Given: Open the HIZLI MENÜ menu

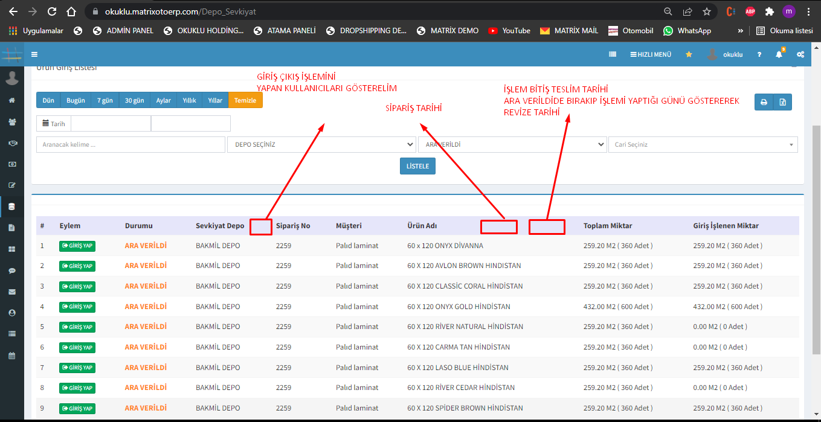Looking at the screenshot, I should pyautogui.click(x=651, y=54).
